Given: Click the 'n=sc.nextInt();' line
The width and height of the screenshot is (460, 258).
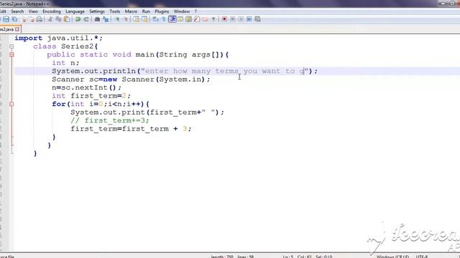Looking at the screenshot, I should (86, 87).
